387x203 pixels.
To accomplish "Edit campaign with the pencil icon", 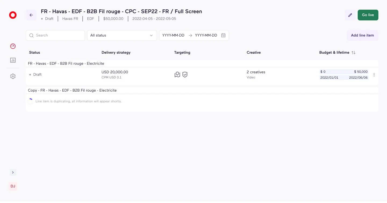I will [350, 15].
